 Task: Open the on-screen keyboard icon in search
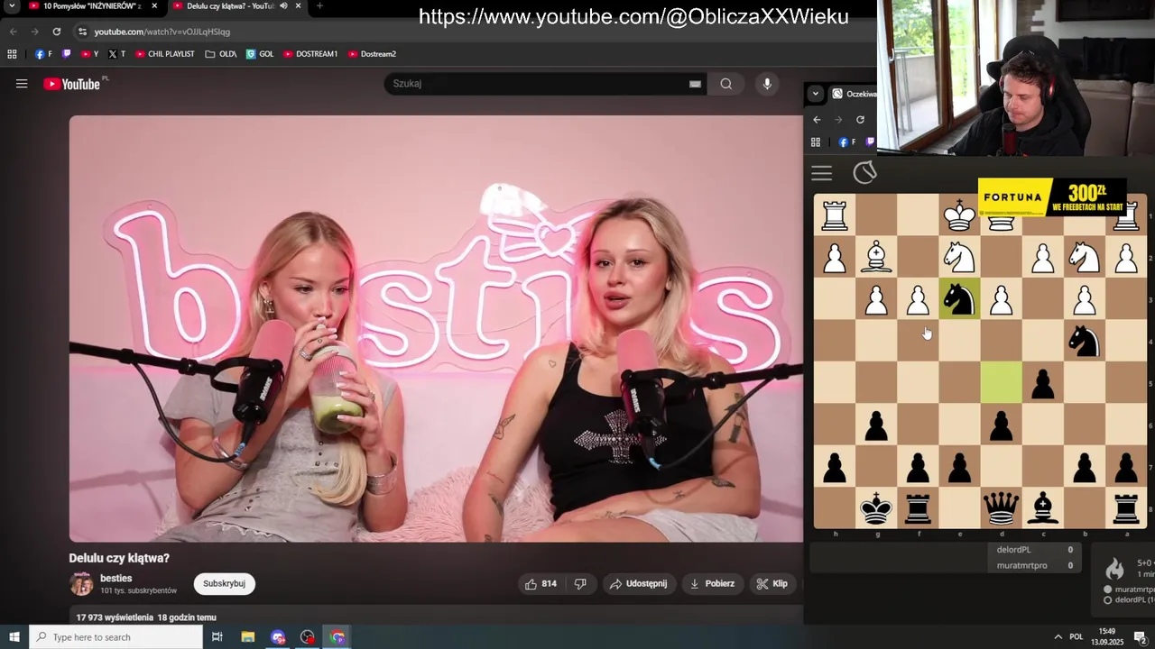pyautogui.click(x=695, y=84)
